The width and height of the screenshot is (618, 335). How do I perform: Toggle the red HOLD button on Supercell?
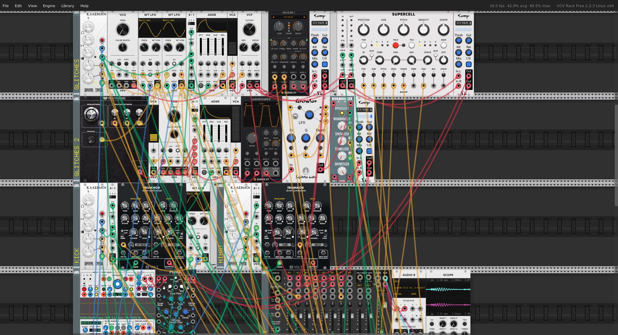click(x=395, y=45)
